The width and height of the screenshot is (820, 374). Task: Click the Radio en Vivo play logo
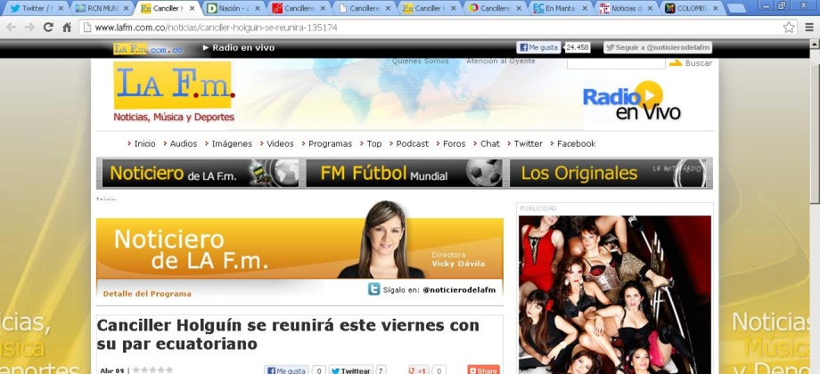tap(632, 101)
